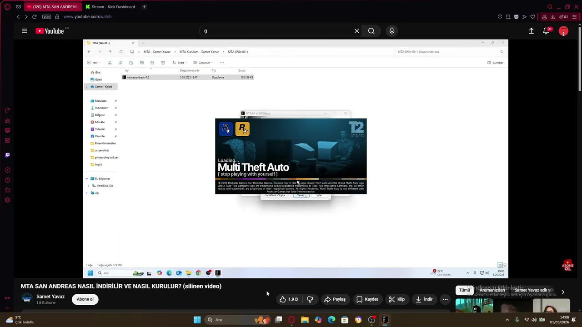Show hidden system tray icons
This screenshot has width=582, height=327.
pos(507,320)
